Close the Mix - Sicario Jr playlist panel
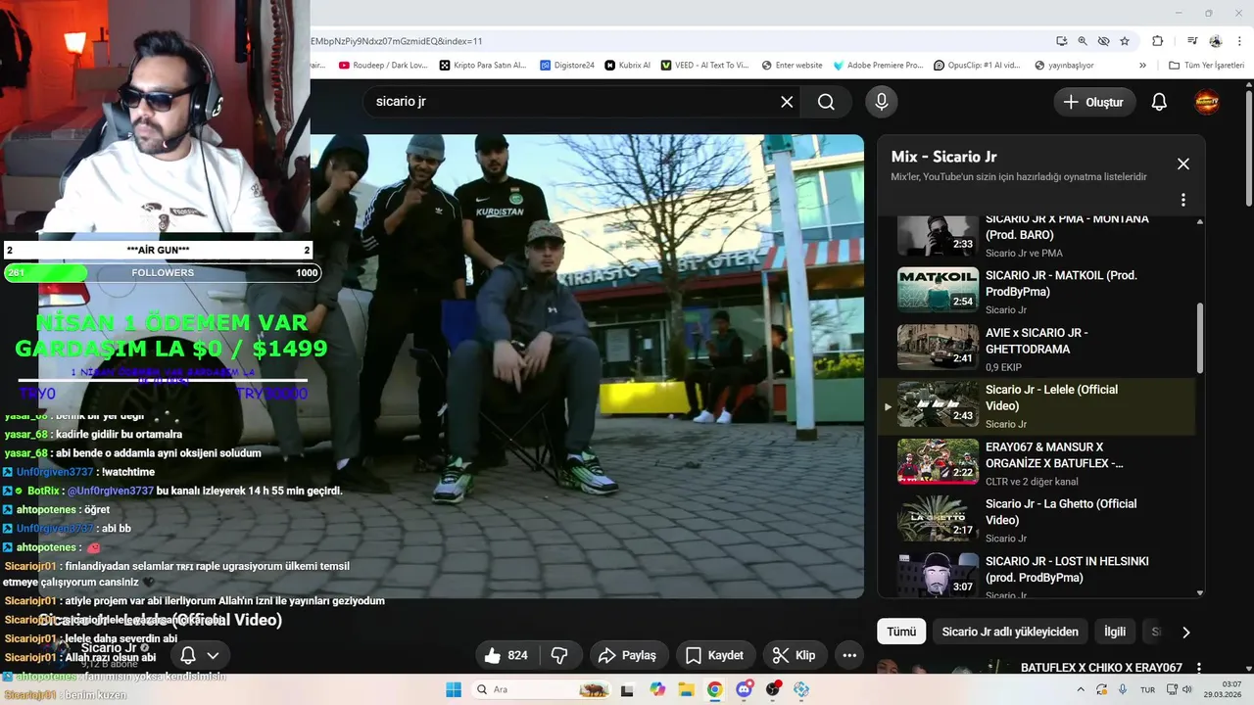The image size is (1254, 705). tap(1183, 164)
